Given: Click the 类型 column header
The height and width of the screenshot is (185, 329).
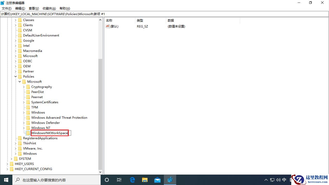Looking at the screenshot, I should (140, 20).
